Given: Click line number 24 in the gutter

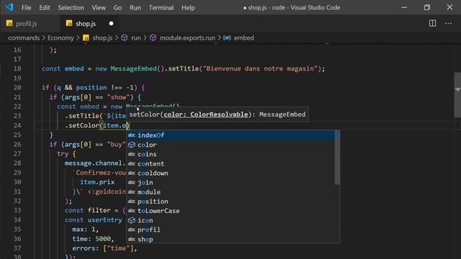Looking at the screenshot, I should click(17, 125).
